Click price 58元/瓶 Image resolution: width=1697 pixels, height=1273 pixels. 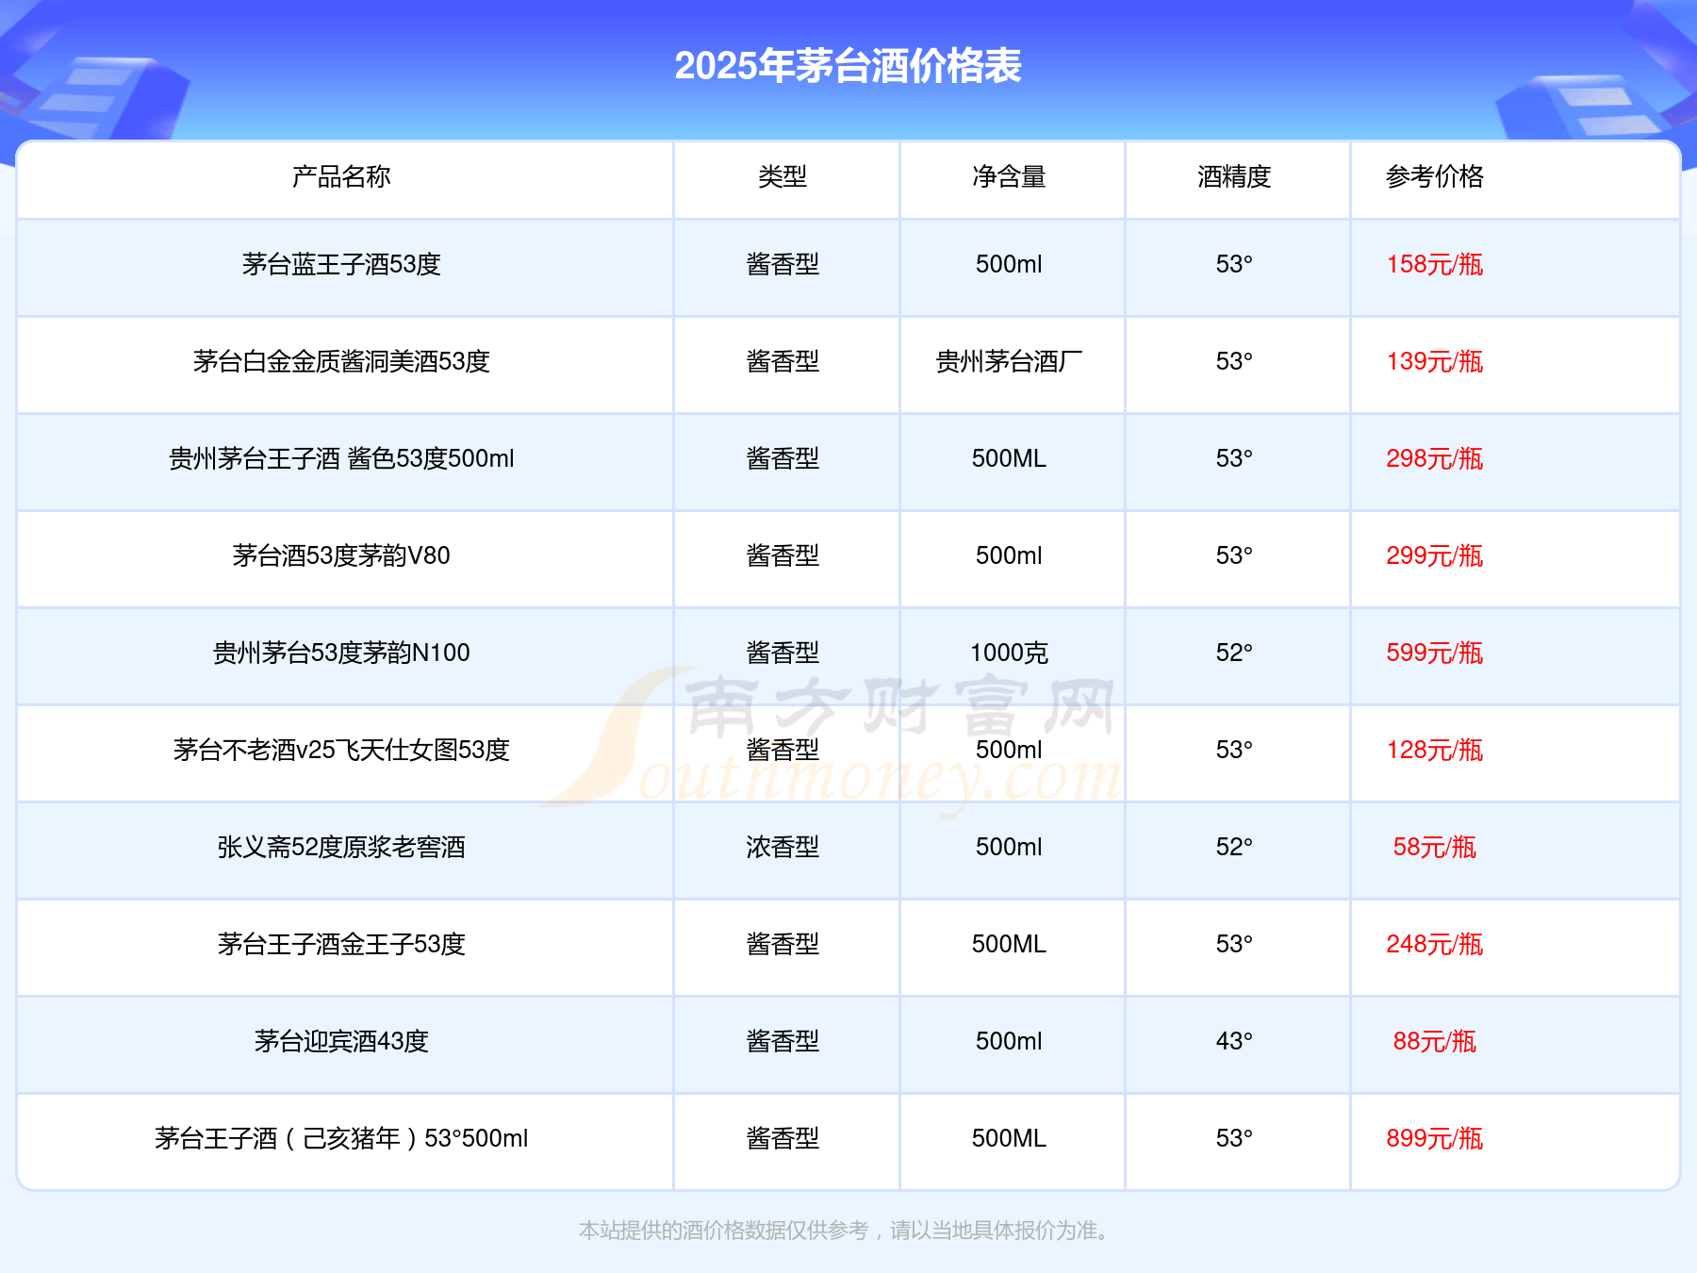(1435, 847)
